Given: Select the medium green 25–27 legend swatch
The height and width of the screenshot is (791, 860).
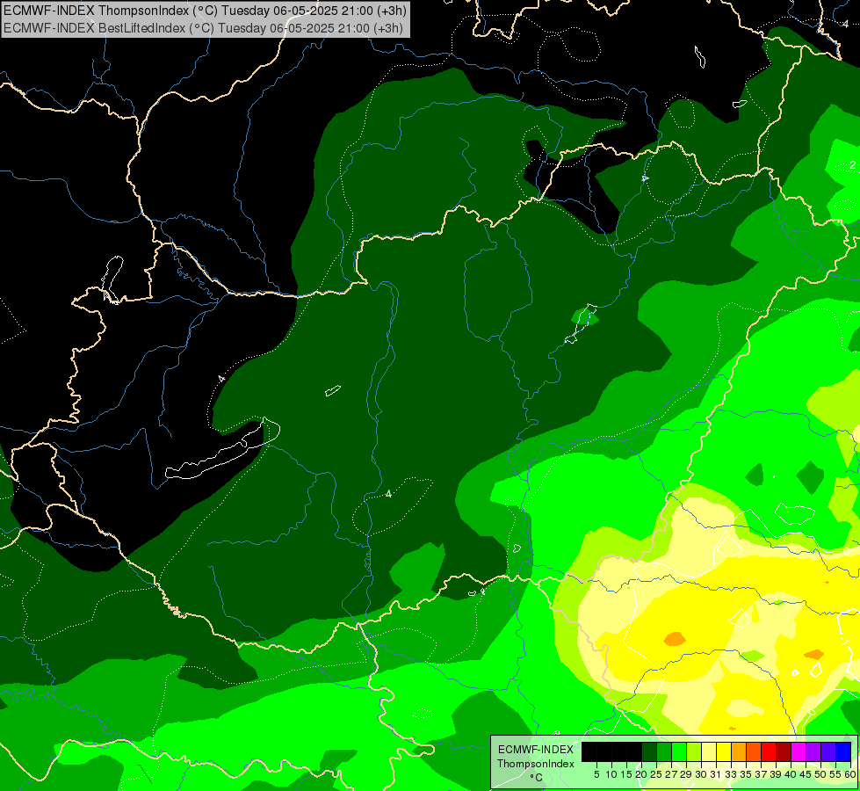Looking at the screenshot, I should tap(663, 751).
